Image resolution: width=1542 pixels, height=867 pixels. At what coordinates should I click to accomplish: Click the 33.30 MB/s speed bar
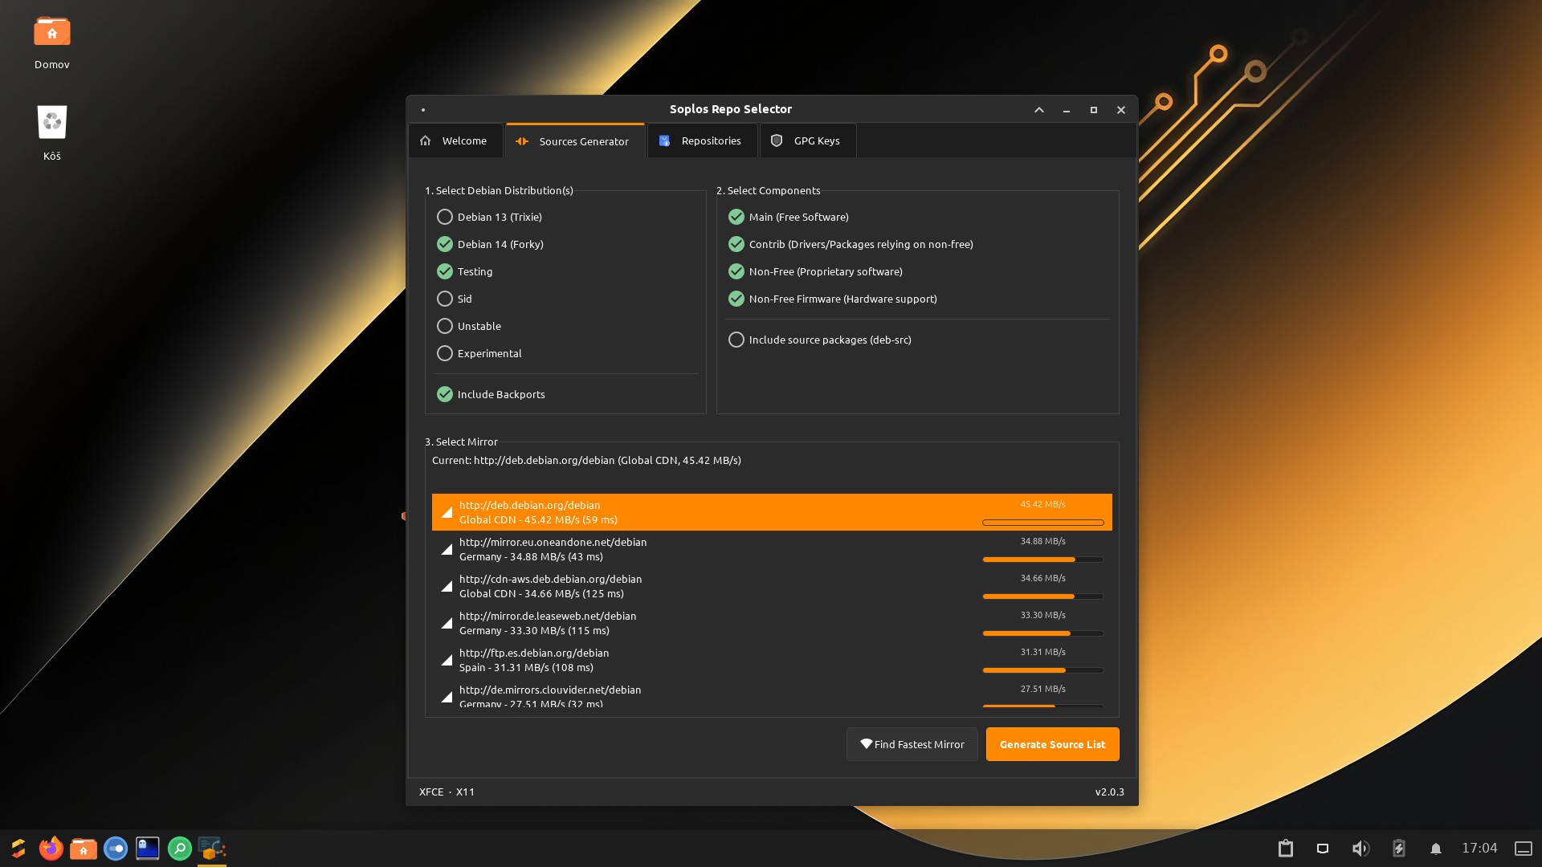1043,633
